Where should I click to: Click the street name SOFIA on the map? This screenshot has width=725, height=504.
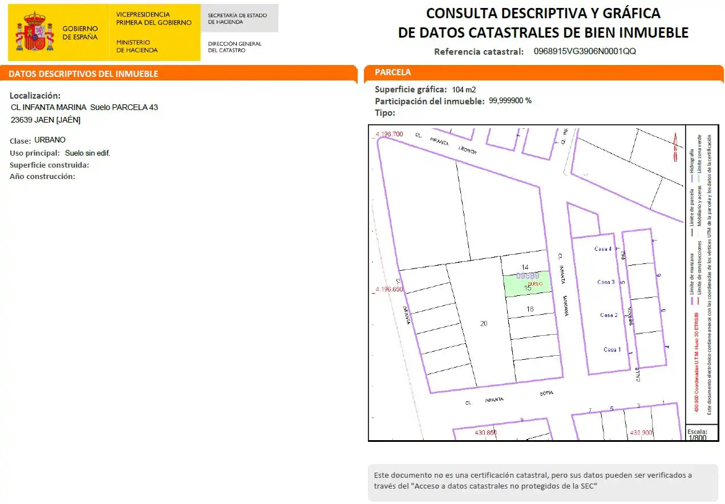pos(545,394)
